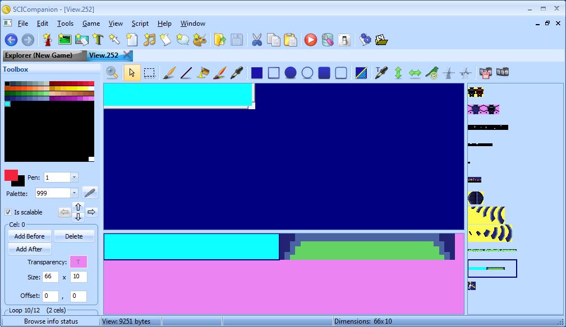Choose the straight line drawing tool
The height and width of the screenshot is (327, 566).
pyautogui.click(x=186, y=73)
